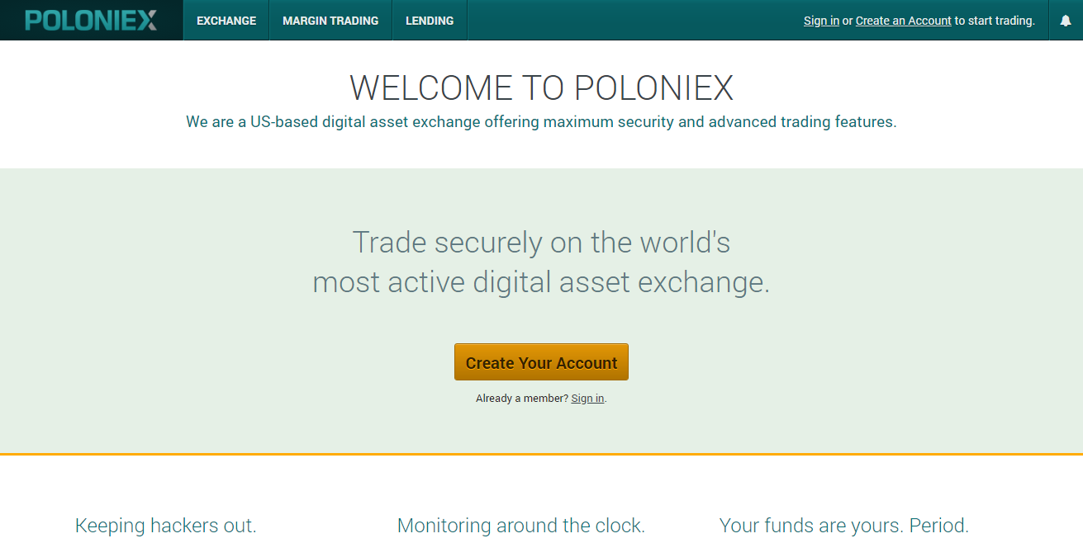Open the notifications bell icon

[1066, 21]
